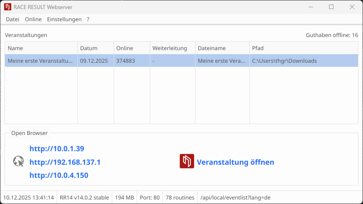
Task: Open the Datei menu
Action: (13, 19)
